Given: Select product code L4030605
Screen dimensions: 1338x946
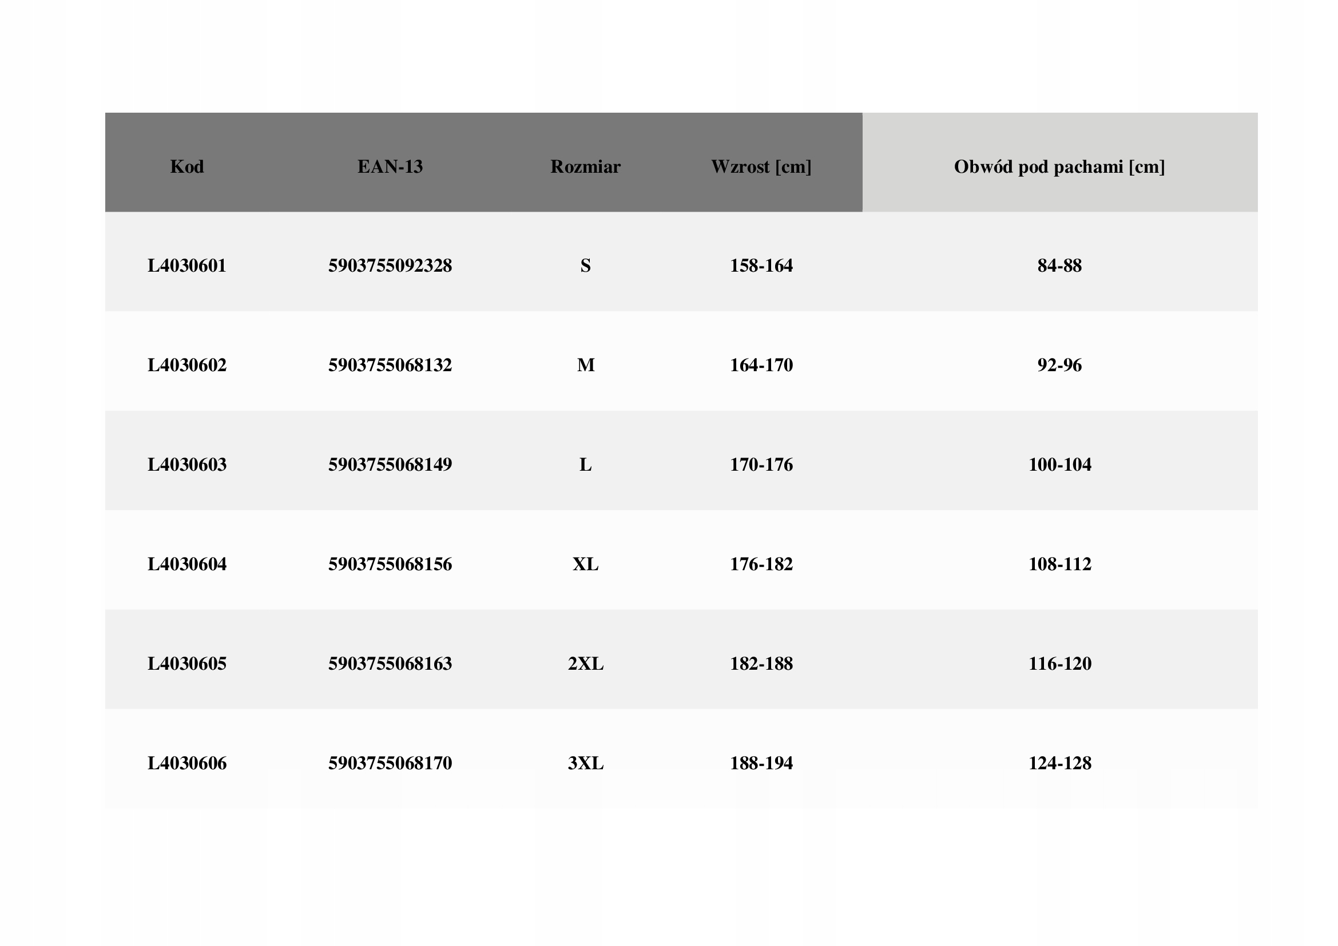Looking at the screenshot, I should tap(187, 664).
